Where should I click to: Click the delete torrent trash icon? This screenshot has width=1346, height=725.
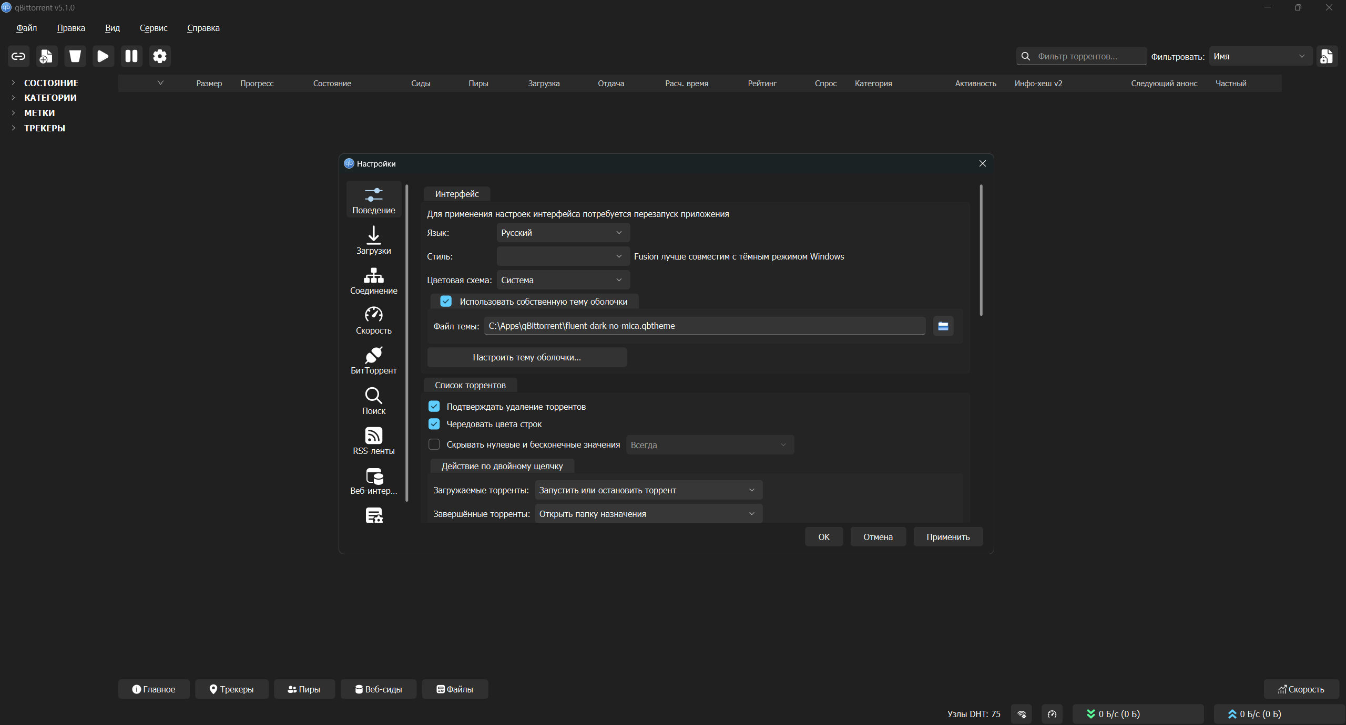tap(75, 56)
